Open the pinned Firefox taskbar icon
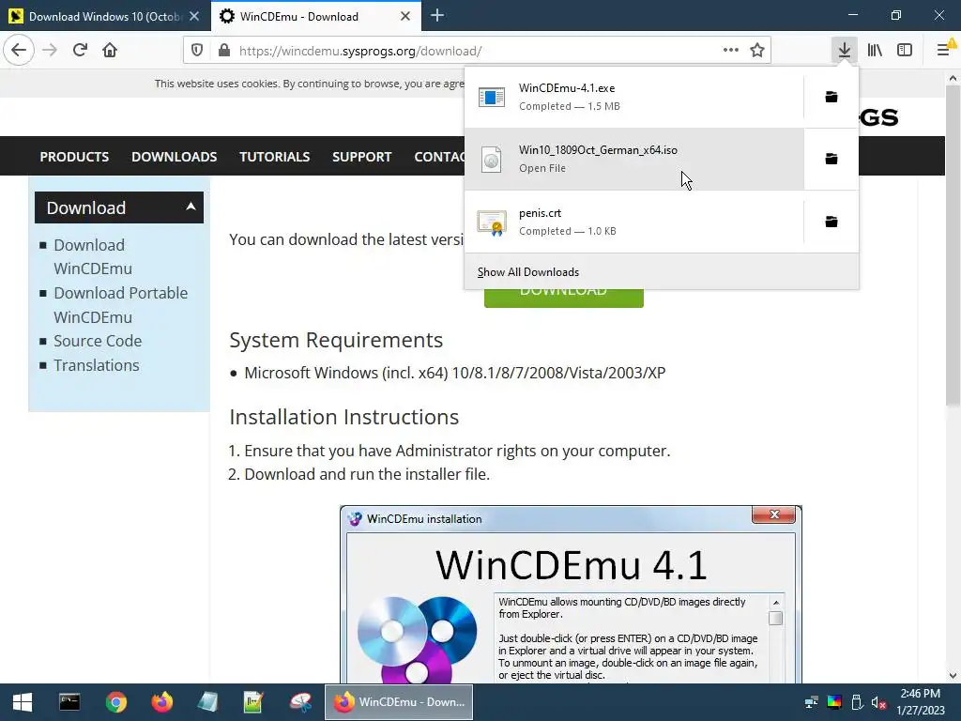The height and width of the screenshot is (721, 961). [x=161, y=702]
